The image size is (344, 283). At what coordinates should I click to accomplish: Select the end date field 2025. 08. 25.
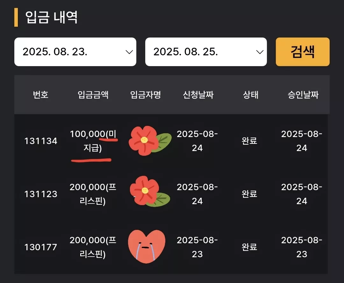coord(206,52)
